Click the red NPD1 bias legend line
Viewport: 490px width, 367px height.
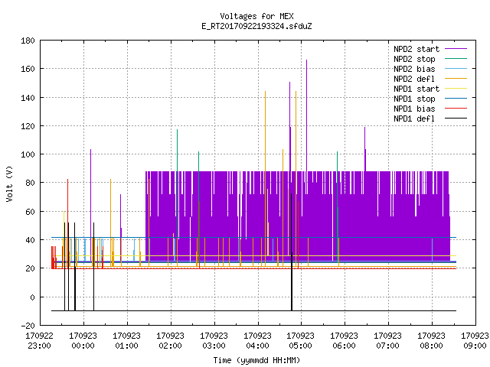click(456, 108)
